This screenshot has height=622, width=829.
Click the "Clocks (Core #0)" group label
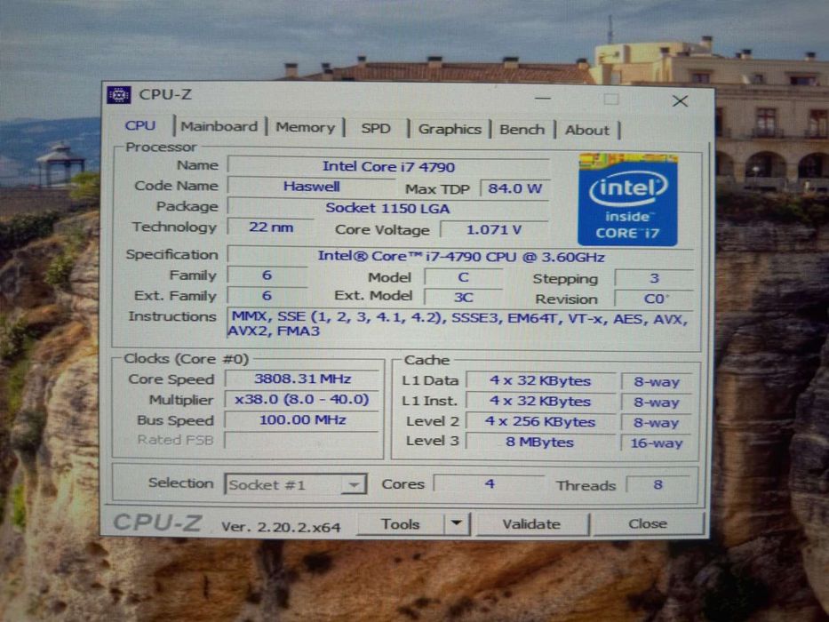coord(186,359)
